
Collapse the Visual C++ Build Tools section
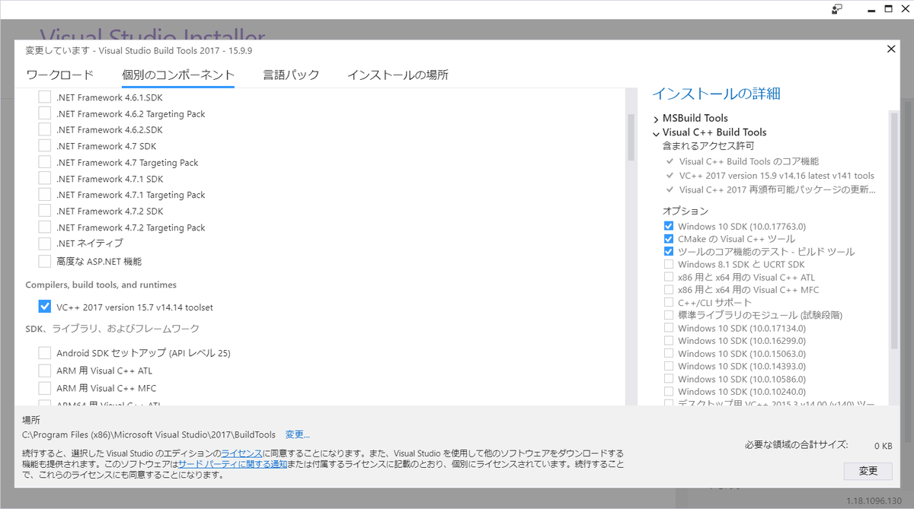pos(656,132)
